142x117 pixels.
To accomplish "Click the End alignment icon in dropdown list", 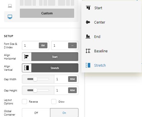I will [x=88, y=37].
